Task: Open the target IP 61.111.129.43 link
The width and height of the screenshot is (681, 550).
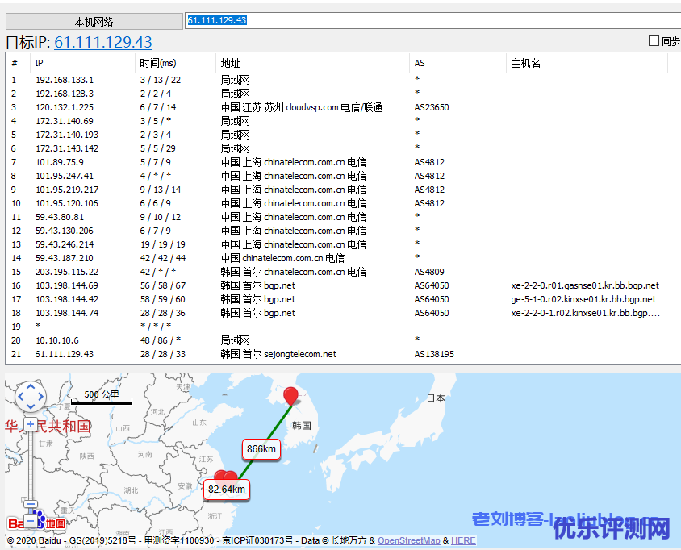Action: [x=102, y=42]
